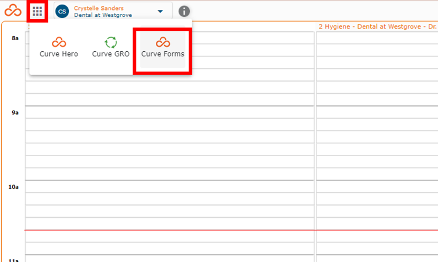Click the 10a slot in 2 Hygiene column
This screenshot has width=438, height=262.
[377, 186]
